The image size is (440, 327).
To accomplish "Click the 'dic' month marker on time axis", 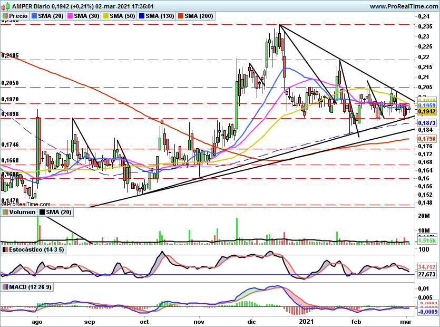I will [x=251, y=321].
